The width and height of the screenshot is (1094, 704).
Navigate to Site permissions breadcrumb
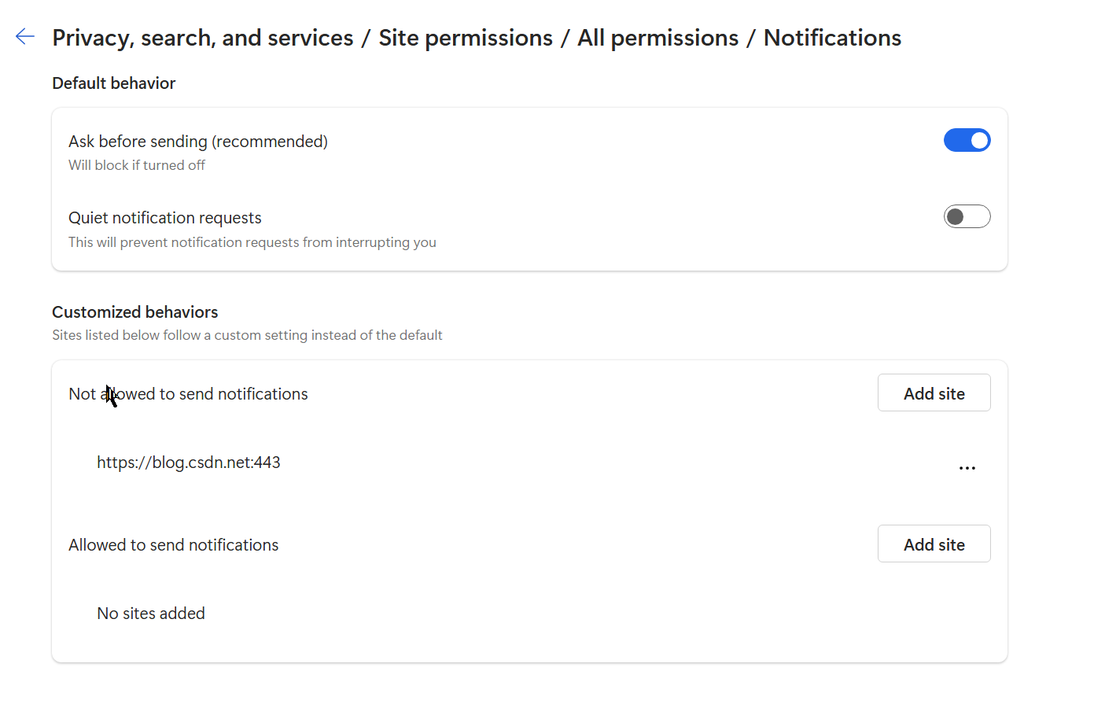point(466,38)
